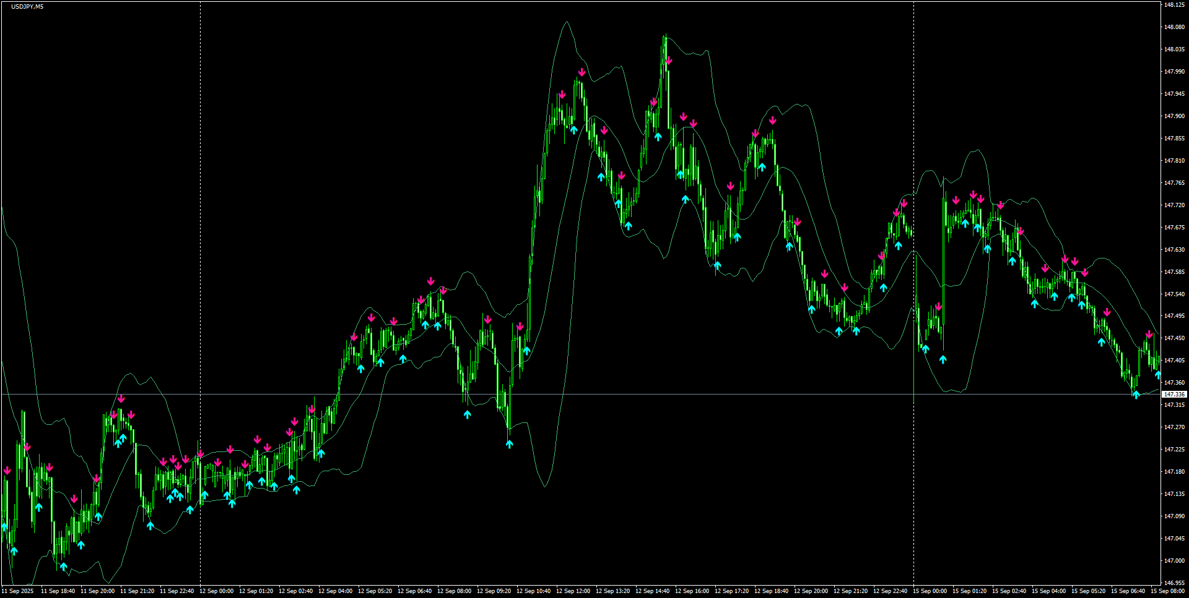This screenshot has height=598, width=1189.
Task: Click the 147.855 price scale value
Action: (1174, 139)
